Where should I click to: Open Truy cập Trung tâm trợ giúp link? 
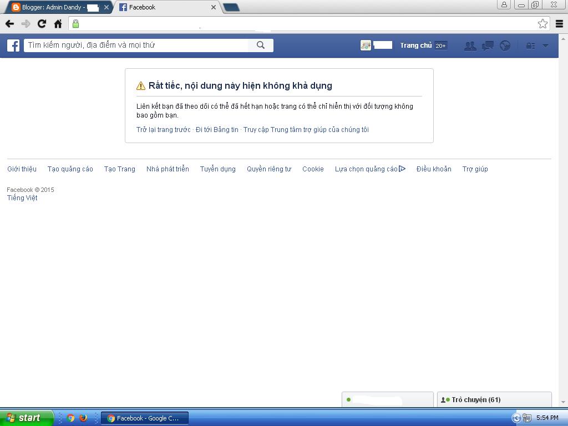tap(306, 130)
